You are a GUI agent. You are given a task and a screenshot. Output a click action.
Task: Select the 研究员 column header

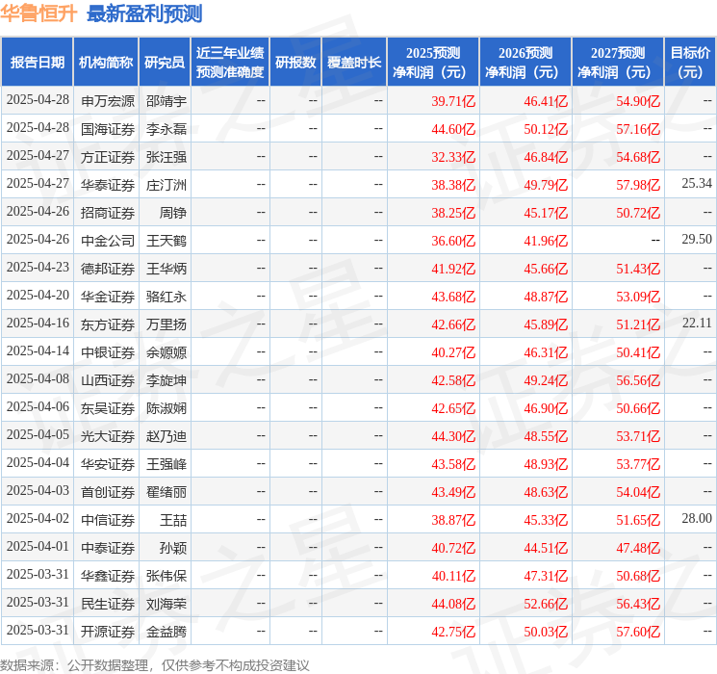tap(165, 63)
